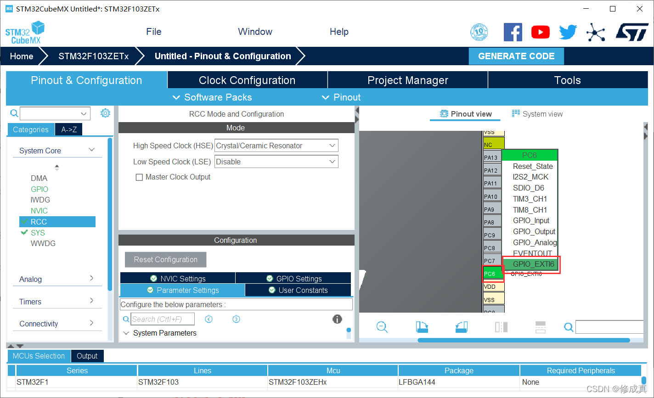Switch to the Project Manager tab
The height and width of the screenshot is (398, 654).
click(408, 80)
